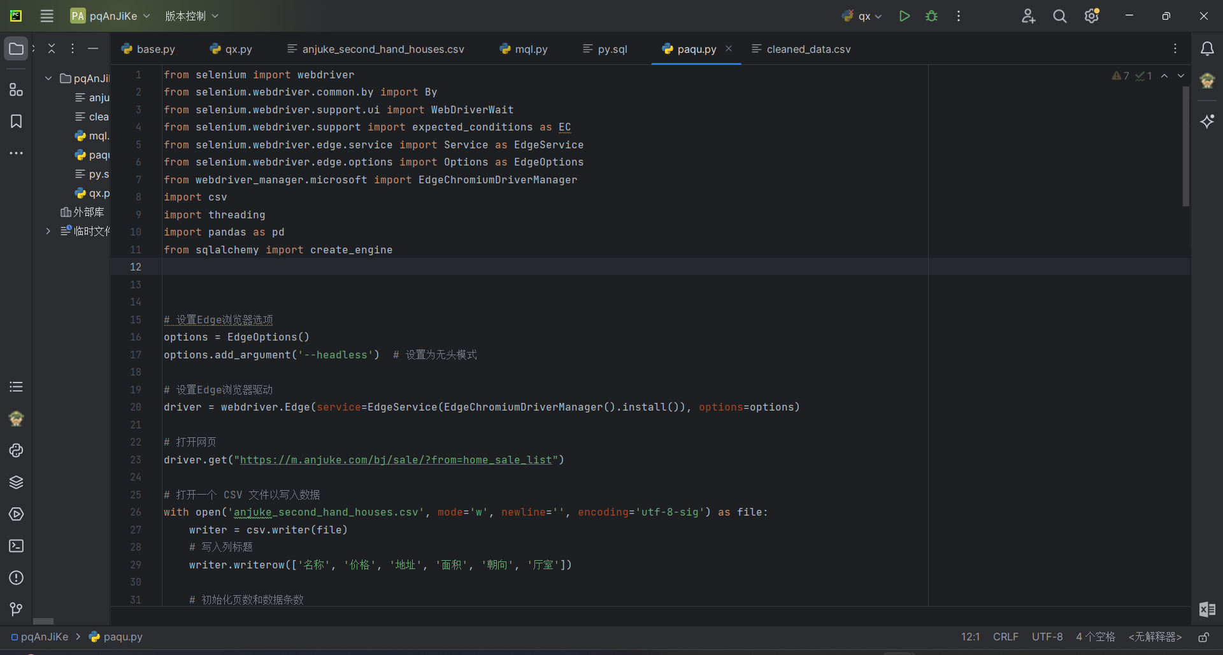Go to previous highlighted error
Viewport: 1223px width, 655px height.
tap(1164, 76)
